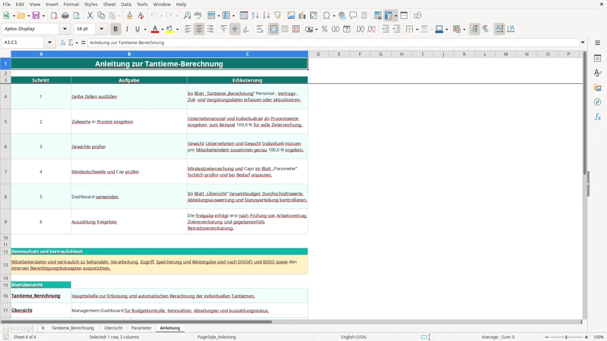Click the Function Wizard fx icon
This screenshot has width=607, height=341.
tap(63, 42)
